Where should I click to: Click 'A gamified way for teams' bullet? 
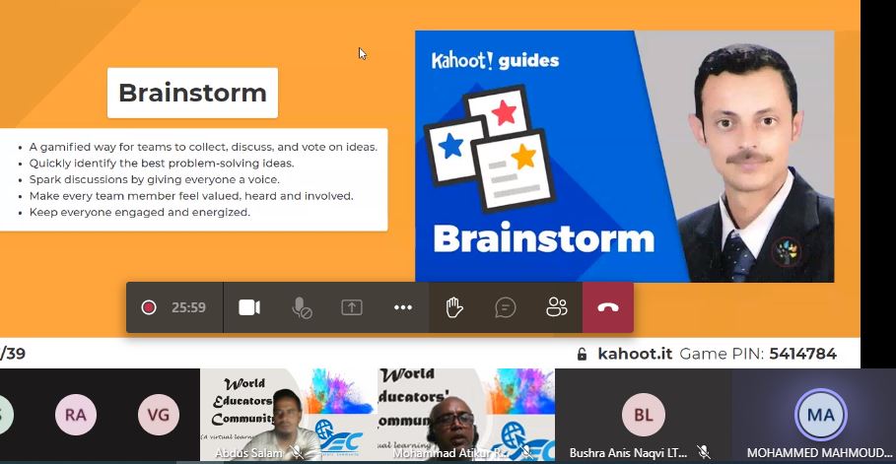click(x=203, y=147)
